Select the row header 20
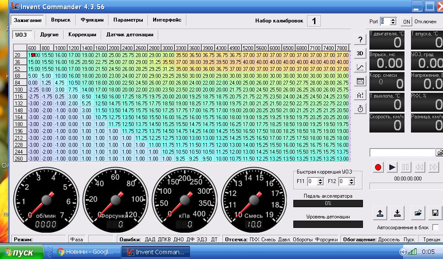 [20, 55]
